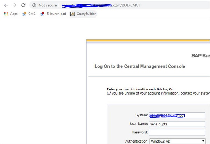The image size is (210, 144).
Task: Open the QueryBuilder bookmark
Action: [x=83, y=14]
